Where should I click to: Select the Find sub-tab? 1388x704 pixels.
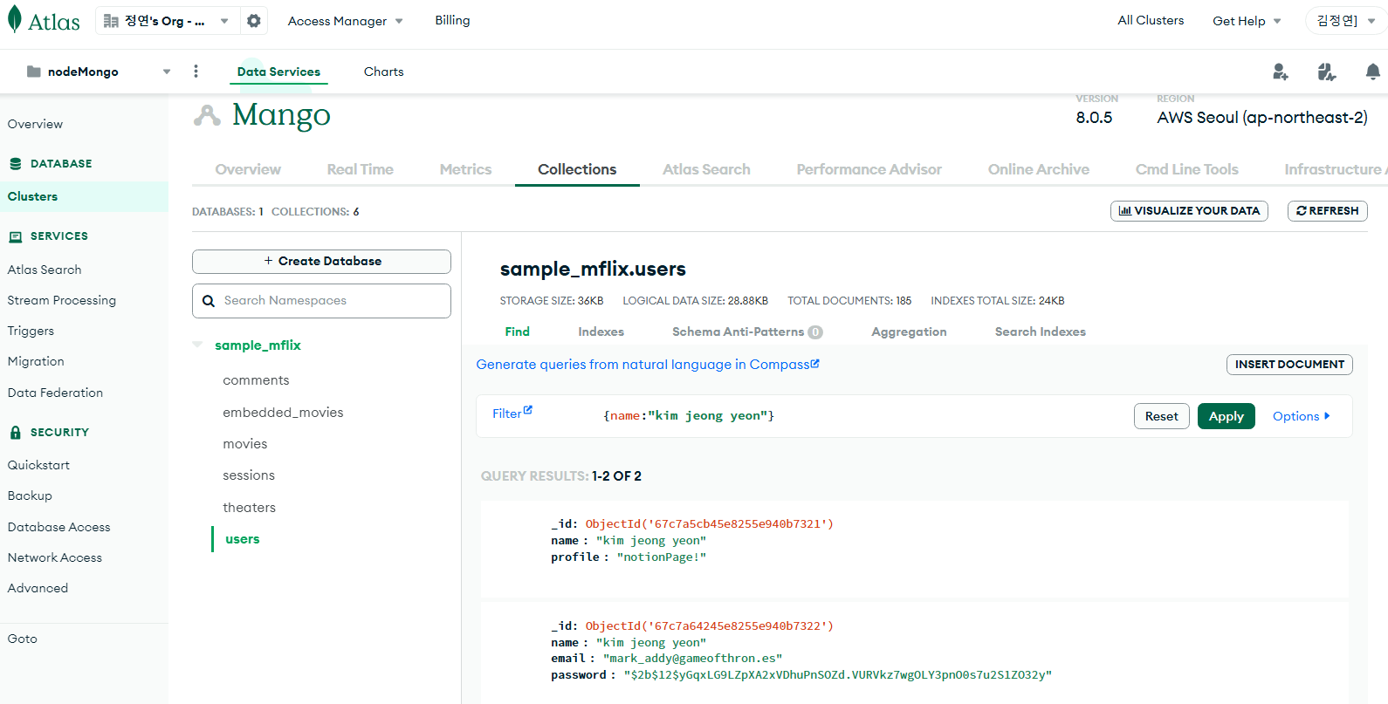coord(517,331)
